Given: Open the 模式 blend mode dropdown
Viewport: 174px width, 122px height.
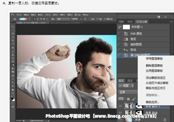Looking at the screenshot, I should 63,19.
